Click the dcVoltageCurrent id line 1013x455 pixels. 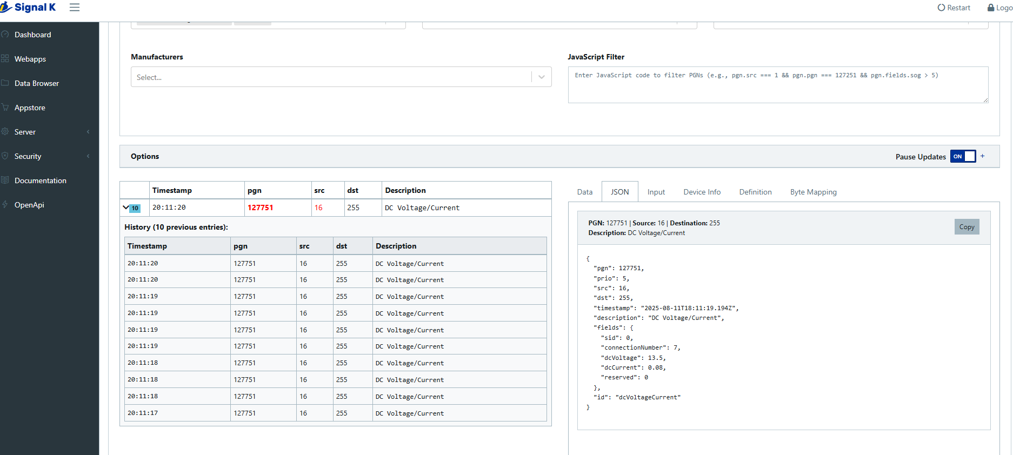point(637,397)
